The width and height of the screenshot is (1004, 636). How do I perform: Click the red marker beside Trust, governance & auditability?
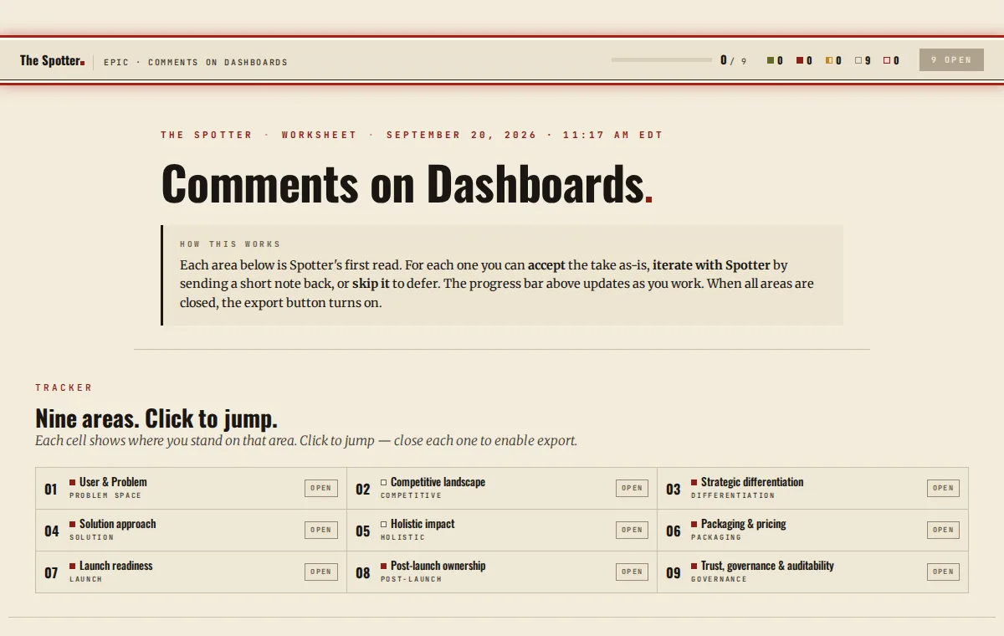point(694,566)
